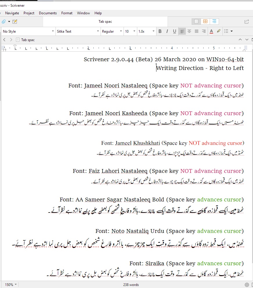Click the list bullets icon
253x288 pixels.
point(226,31)
